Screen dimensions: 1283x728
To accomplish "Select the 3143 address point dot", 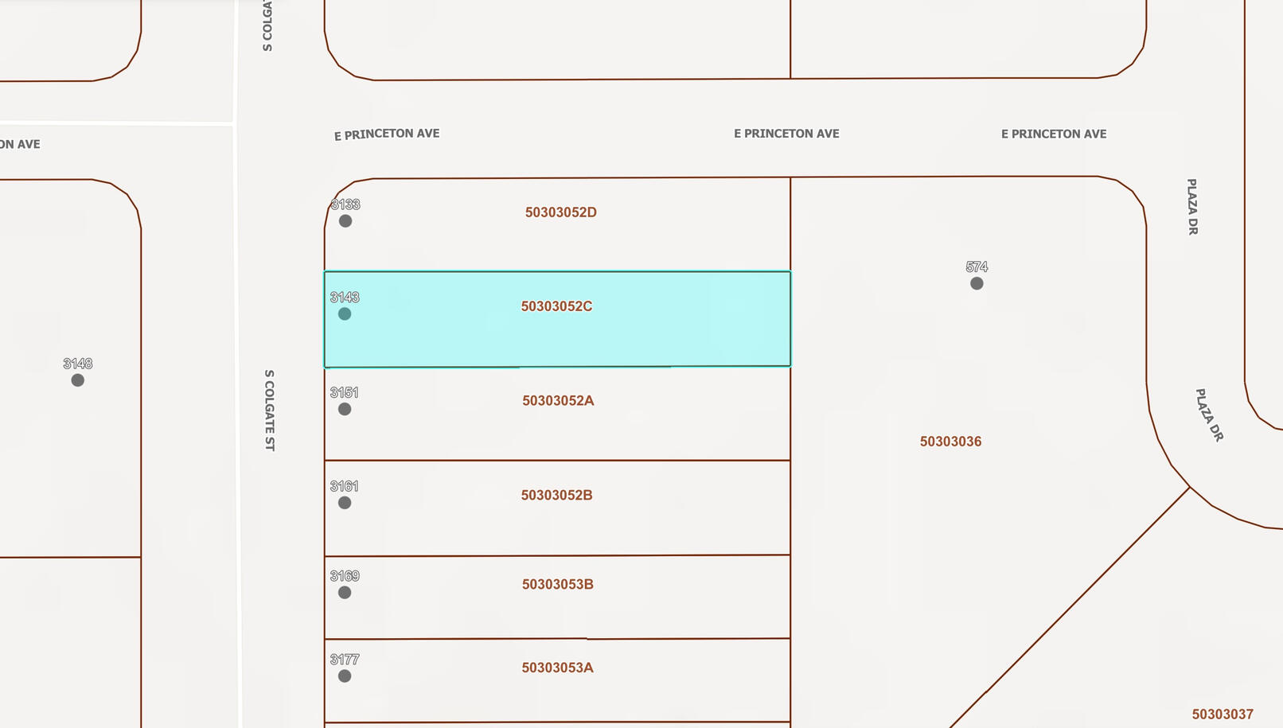I will [x=345, y=314].
